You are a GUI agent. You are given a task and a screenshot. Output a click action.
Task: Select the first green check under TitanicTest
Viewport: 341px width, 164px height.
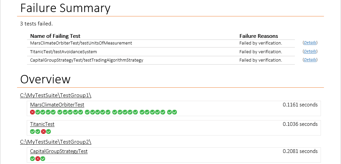click(x=32, y=132)
